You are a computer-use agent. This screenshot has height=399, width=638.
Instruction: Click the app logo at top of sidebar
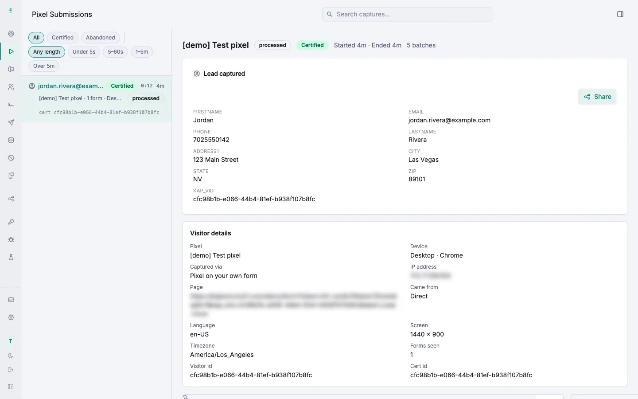point(11,10)
